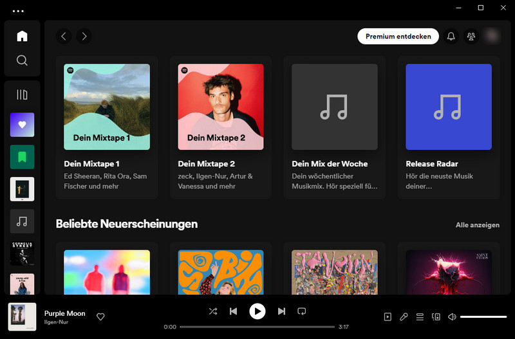
Task: Open Search with magnifier icon
Action: tap(22, 60)
